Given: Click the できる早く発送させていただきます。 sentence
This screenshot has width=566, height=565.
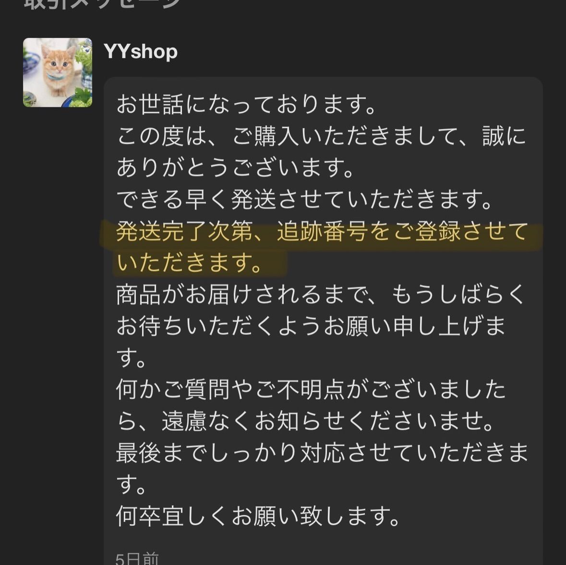Looking at the screenshot, I should (304, 200).
